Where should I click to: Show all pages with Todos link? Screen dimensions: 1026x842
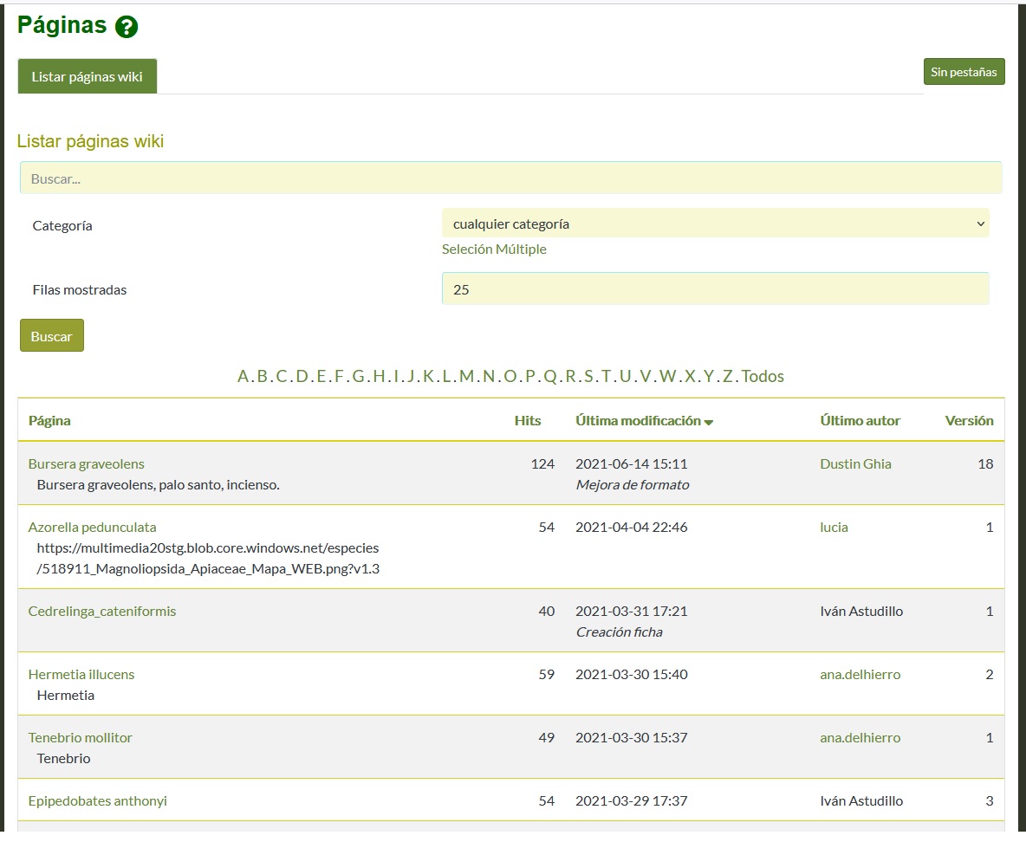[763, 376]
